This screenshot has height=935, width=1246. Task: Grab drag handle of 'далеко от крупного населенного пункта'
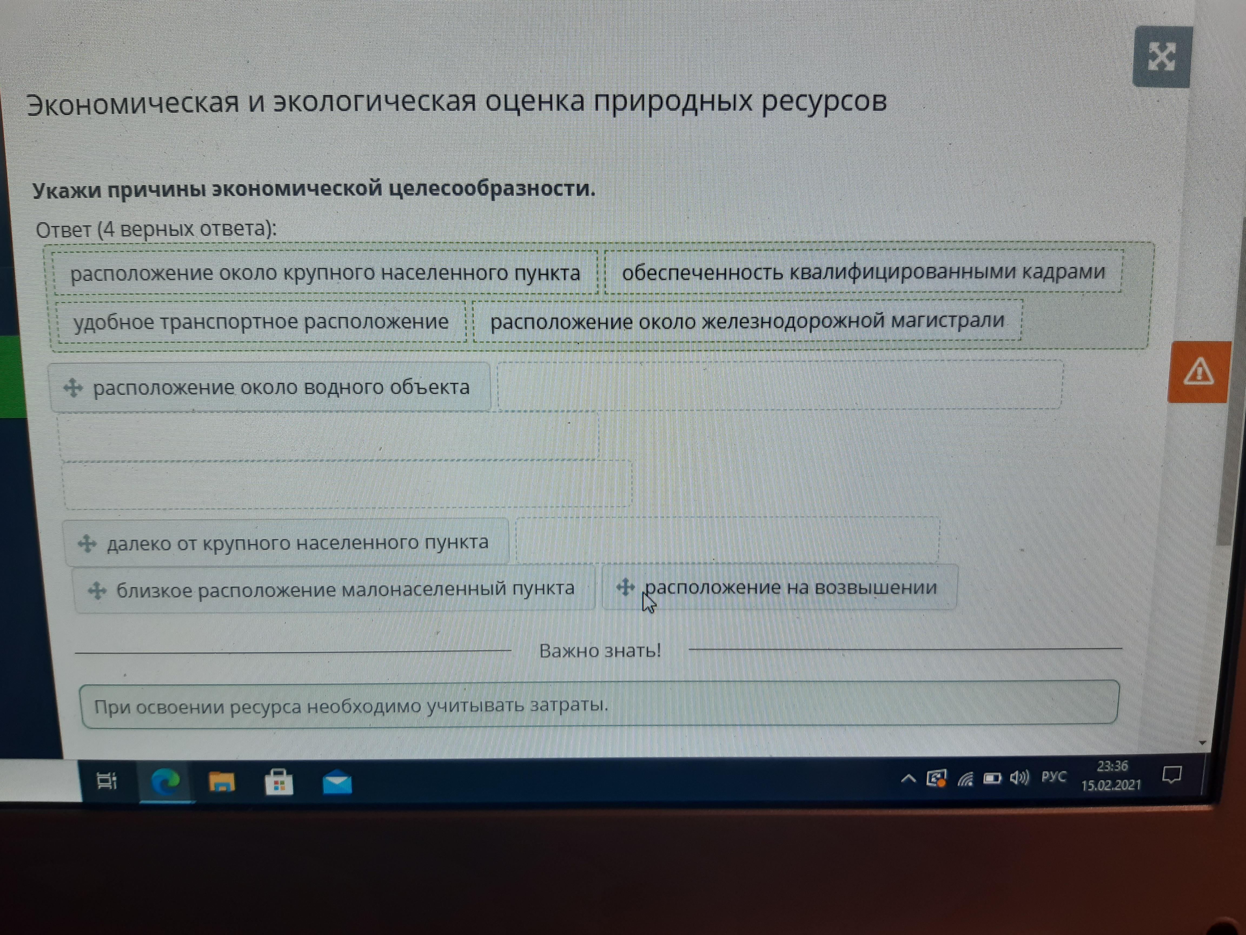pos(87,543)
